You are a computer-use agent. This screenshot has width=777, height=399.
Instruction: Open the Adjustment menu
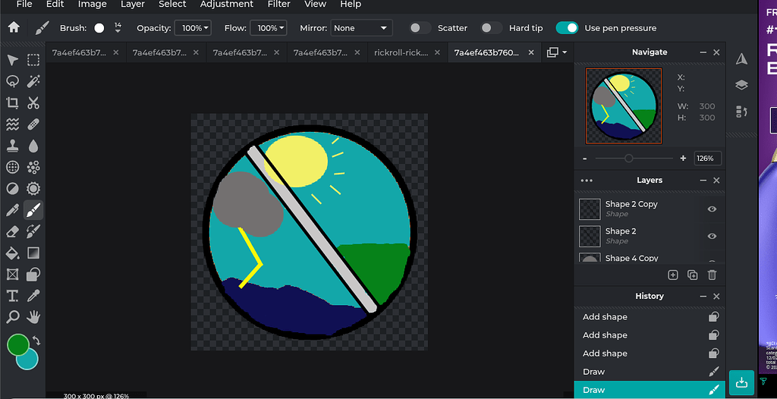pyautogui.click(x=226, y=5)
